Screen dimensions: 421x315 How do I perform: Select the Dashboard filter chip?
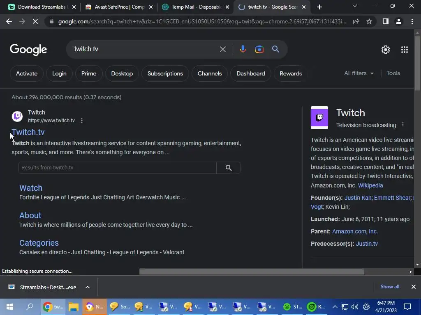(251, 73)
